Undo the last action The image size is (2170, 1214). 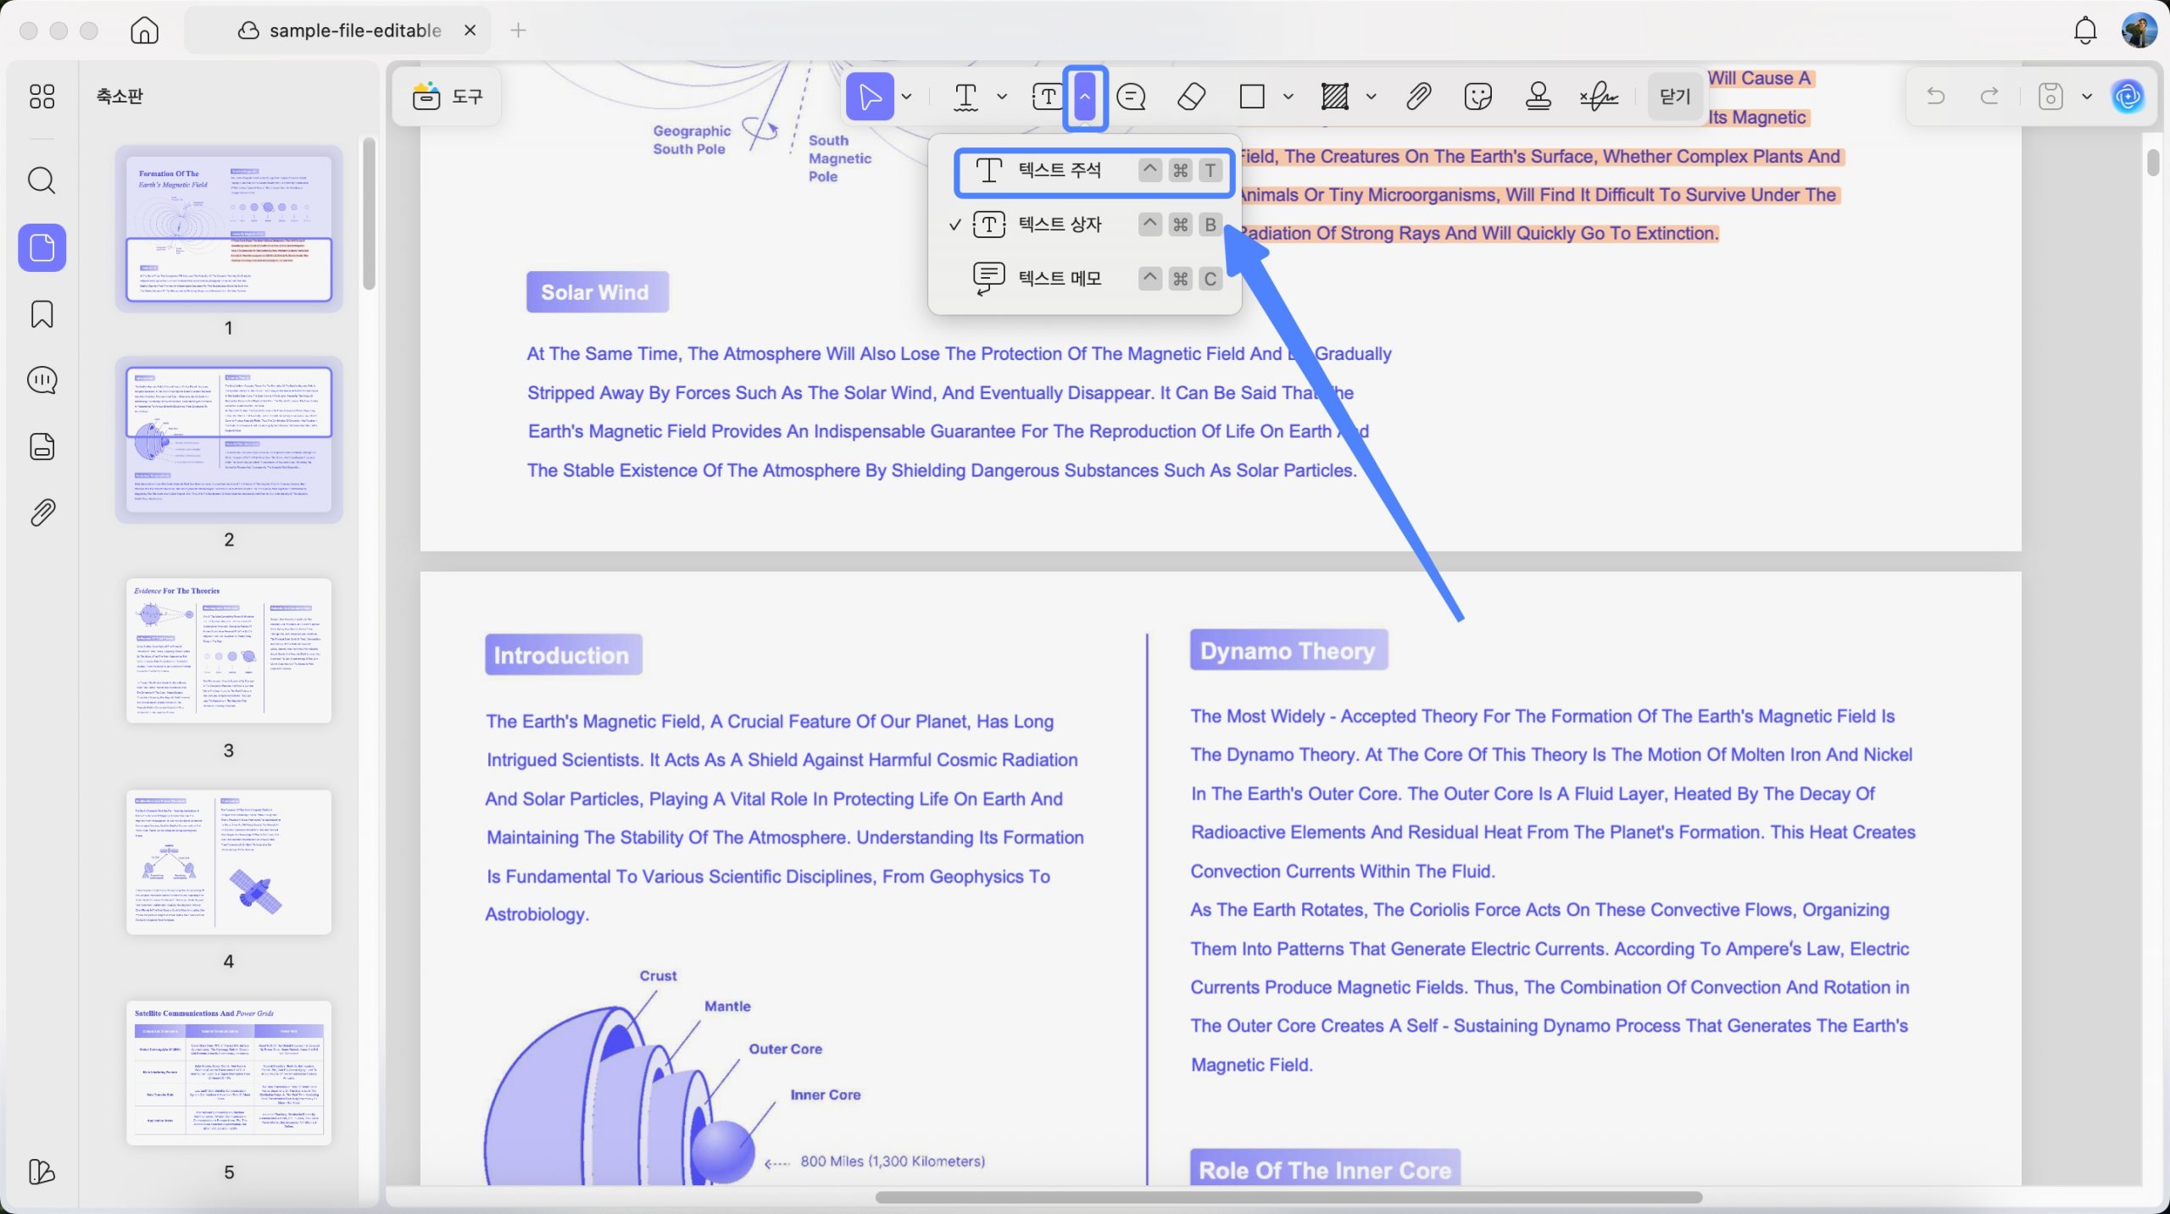coord(1935,96)
